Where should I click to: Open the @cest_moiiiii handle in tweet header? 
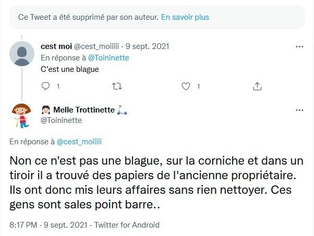pyautogui.click(x=96, y=46)
